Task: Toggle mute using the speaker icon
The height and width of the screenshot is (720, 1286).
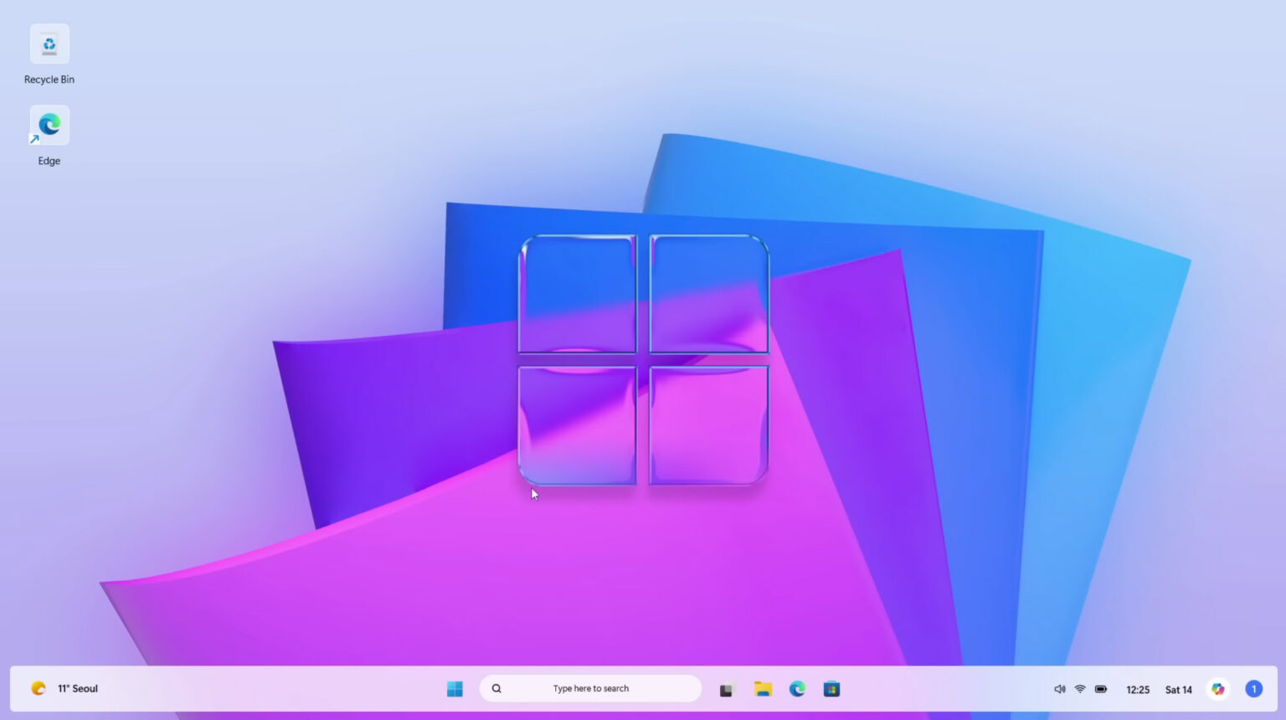Action: [x=1059, y=689]
